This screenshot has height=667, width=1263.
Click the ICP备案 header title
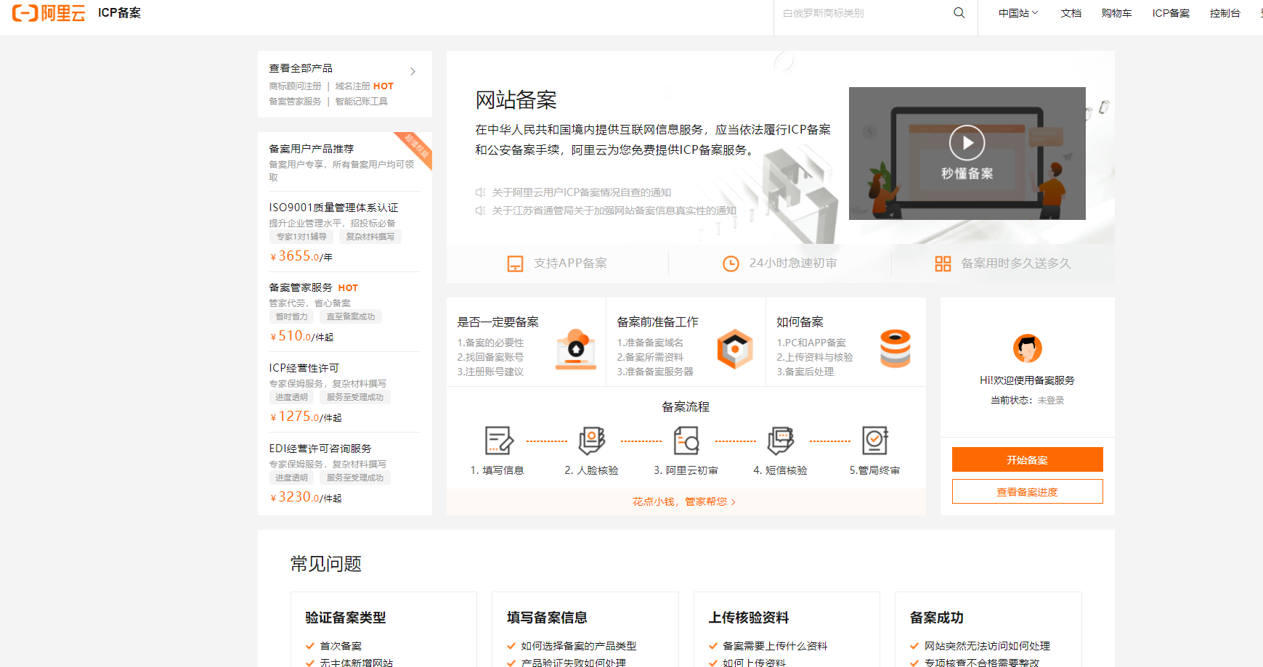pyautogui.click(x=119, y=13)
